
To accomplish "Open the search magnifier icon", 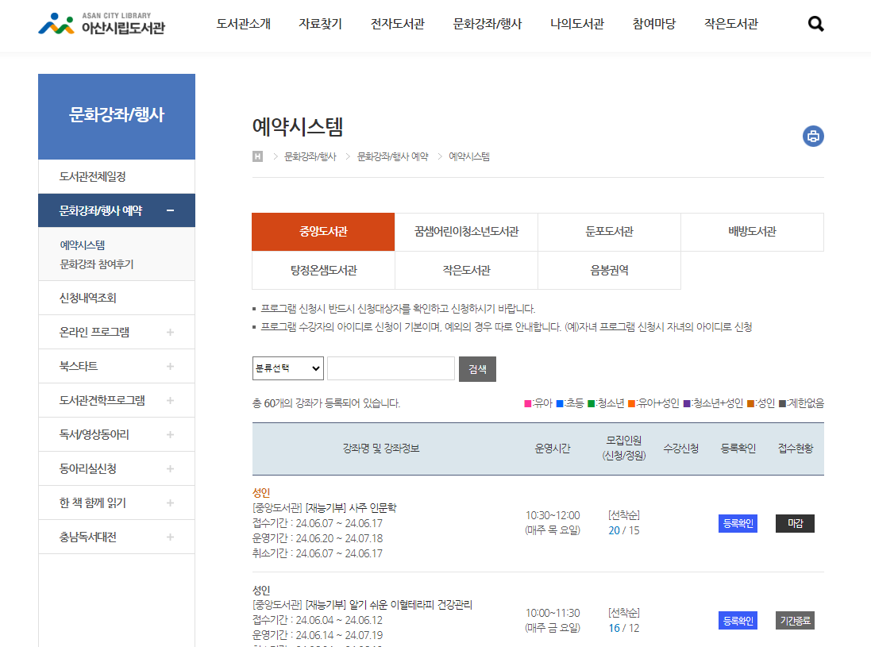I will pyautogui.click(x=815, y=24).
